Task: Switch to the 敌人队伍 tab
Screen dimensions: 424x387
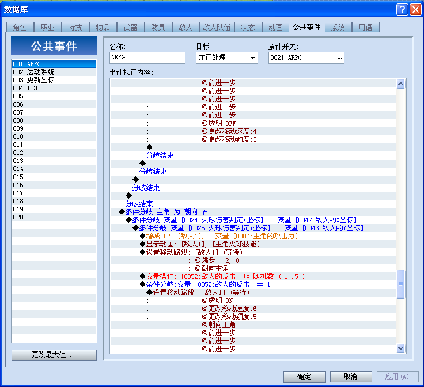Action: pyautogui.click(x=217, y=27)
